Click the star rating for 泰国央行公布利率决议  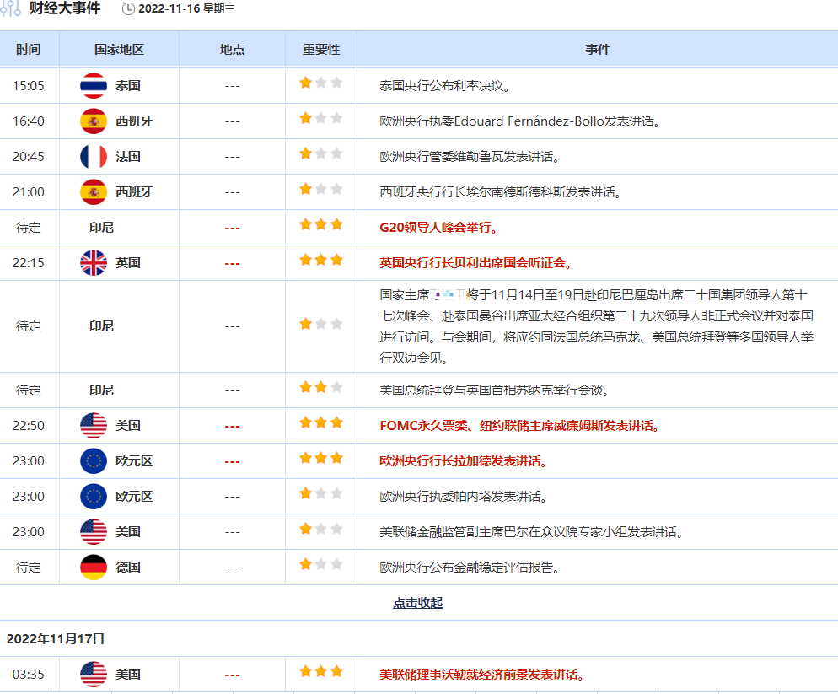point(321,83)
